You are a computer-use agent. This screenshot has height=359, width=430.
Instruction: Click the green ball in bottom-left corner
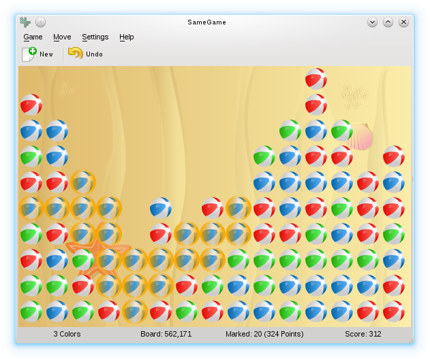click(31, 311)
